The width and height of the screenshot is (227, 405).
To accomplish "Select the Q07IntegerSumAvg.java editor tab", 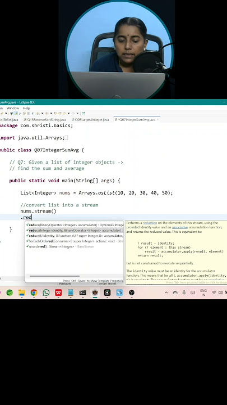I will [136, 120].
